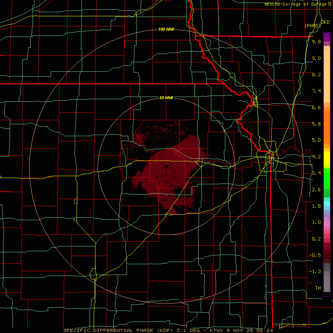Click the peach band of the color scale
This screenshot has height=333, width=333.
[327, 74]
